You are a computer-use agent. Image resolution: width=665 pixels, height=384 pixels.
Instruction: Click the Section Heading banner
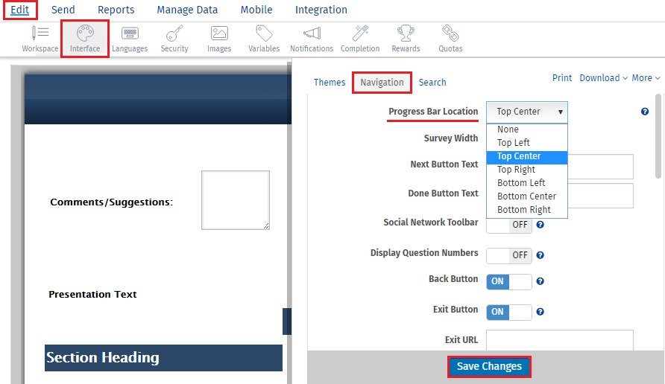164,358
